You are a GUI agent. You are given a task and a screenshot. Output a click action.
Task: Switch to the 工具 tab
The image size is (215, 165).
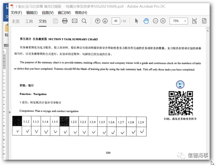[x=29, y=21]
